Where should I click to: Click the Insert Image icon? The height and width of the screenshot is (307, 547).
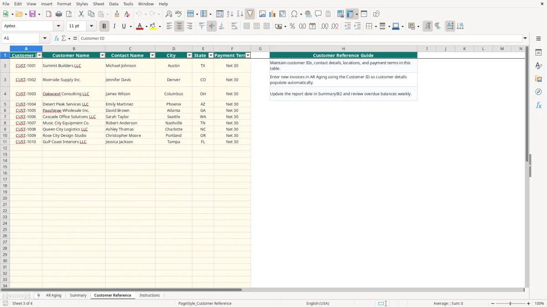(x=263, y=14)
